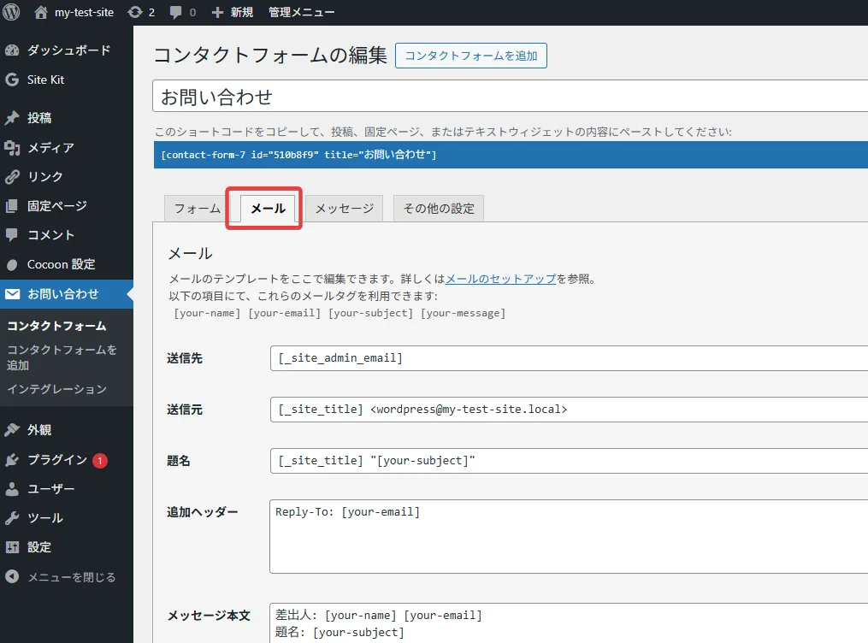This screenshot has height=643, width=868.
Task: Click the my-test-site site name
Action: click(84, 12)
